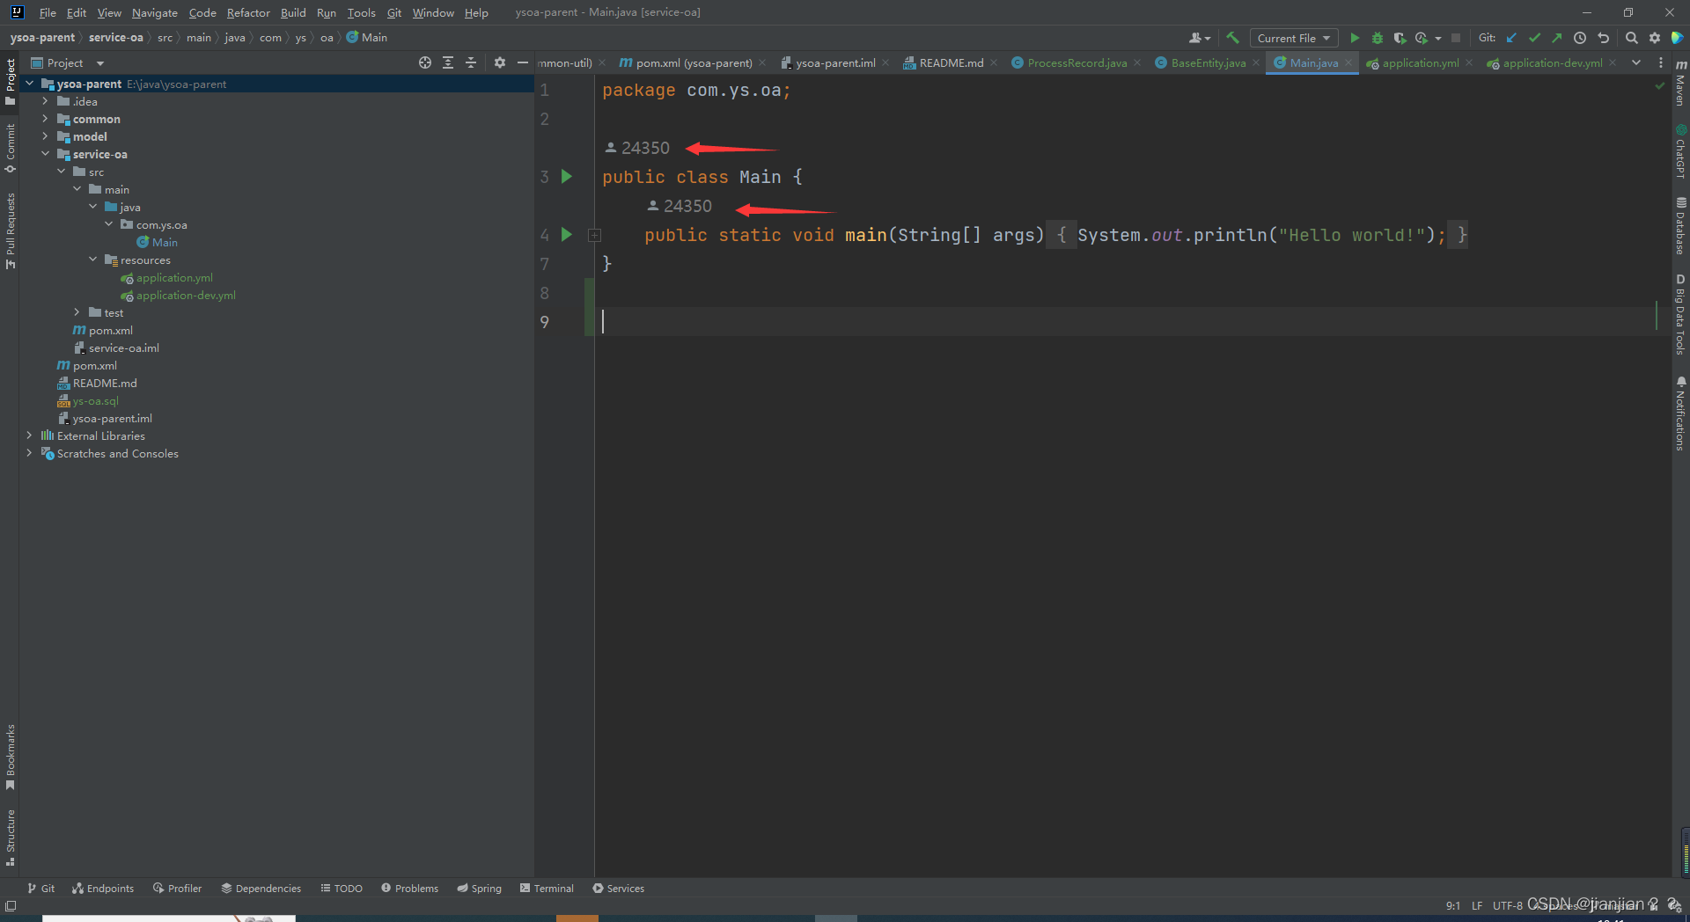Expand folded main method body

594,235
